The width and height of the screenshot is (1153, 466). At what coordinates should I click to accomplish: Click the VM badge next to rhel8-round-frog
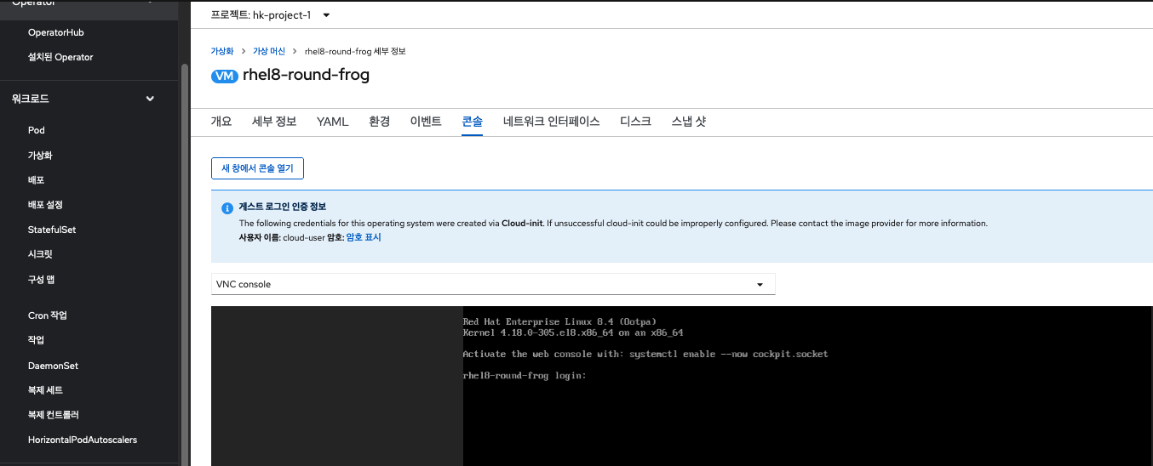[x=224, y=76]
